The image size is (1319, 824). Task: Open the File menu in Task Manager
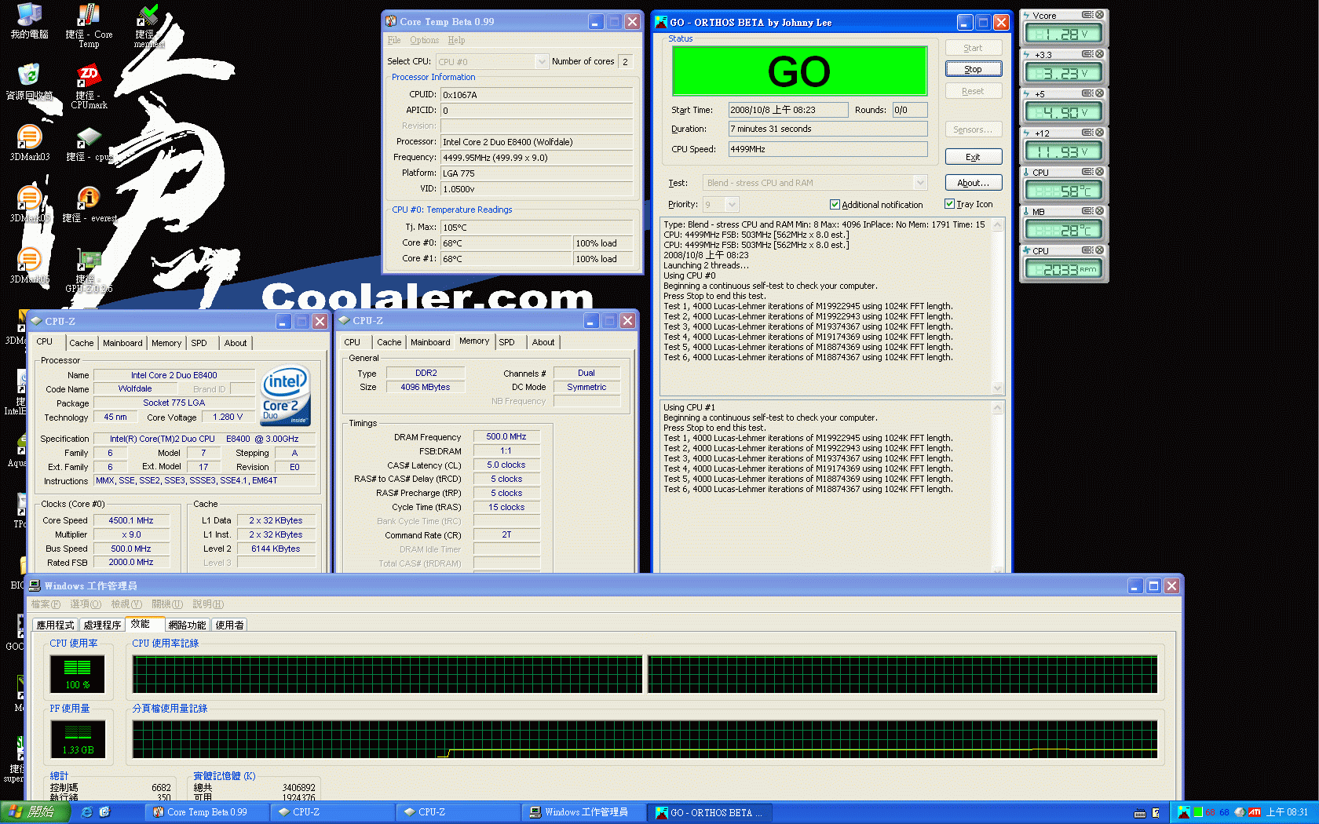[45, 604]
